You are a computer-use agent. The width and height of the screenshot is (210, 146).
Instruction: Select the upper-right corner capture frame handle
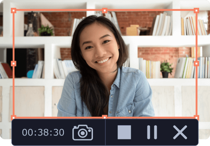[x=196, y=10]
